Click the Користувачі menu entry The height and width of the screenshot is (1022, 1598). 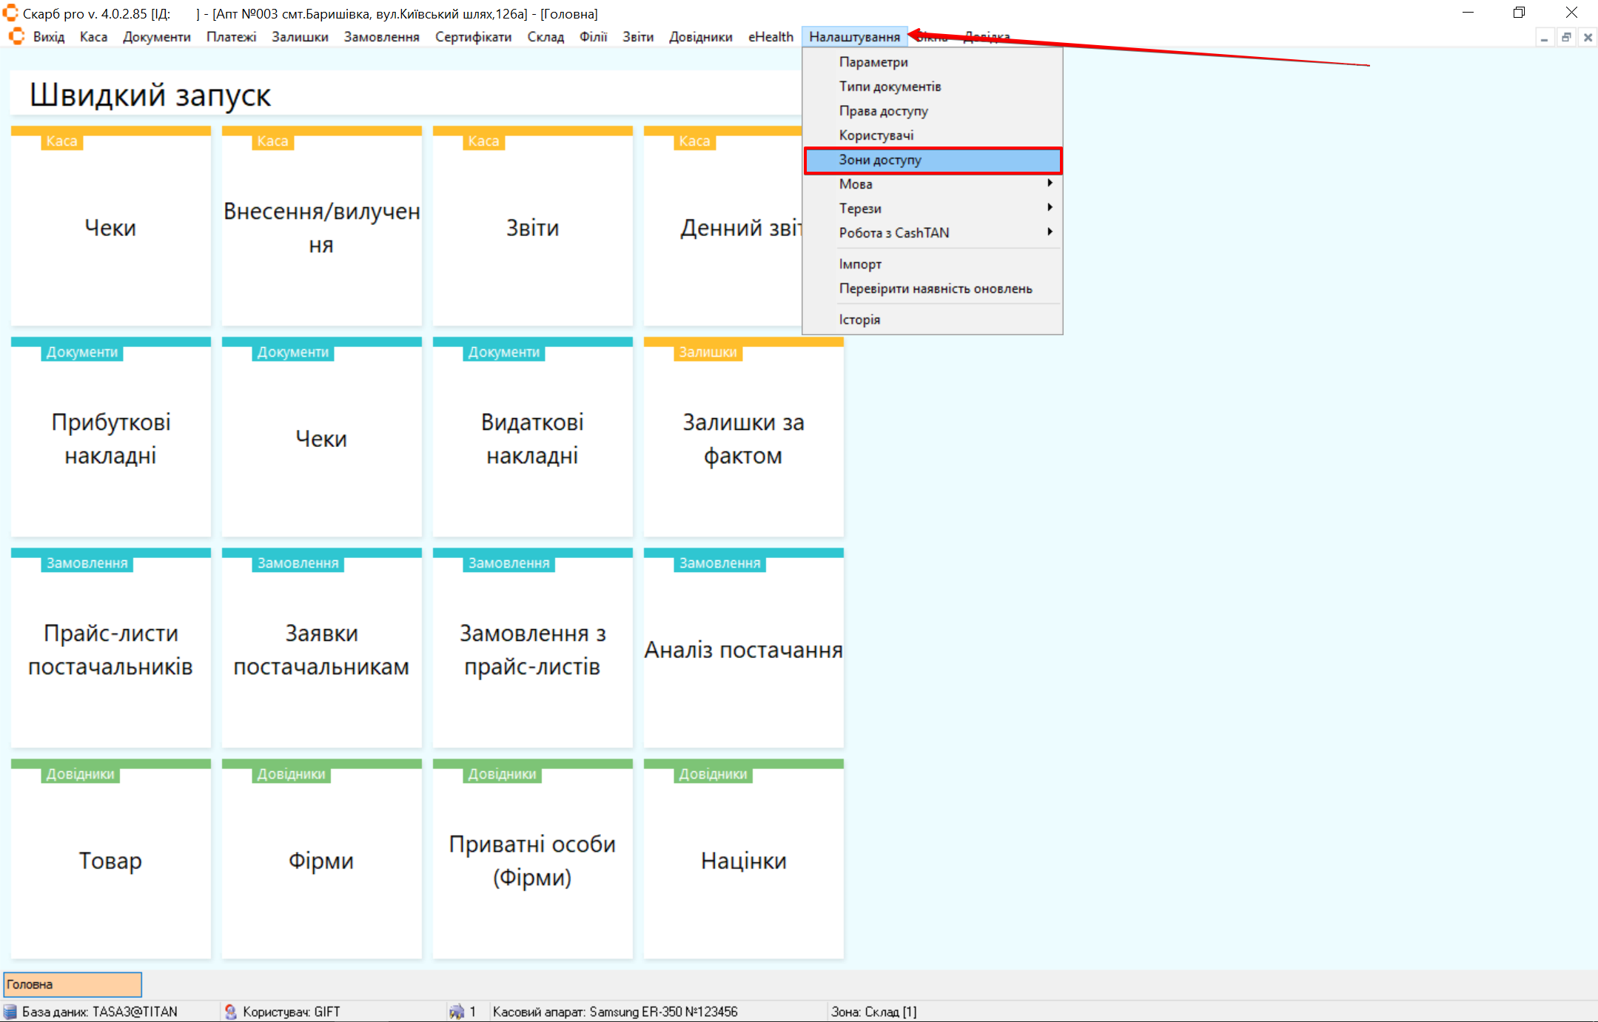(x=876, y=135)
